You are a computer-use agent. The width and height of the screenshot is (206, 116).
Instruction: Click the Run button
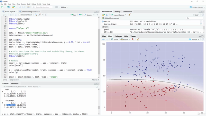[x=73, y=15]
